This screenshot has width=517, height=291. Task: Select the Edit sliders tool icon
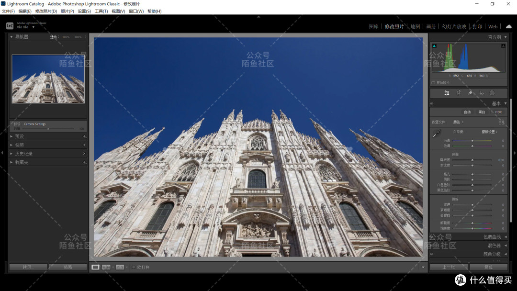pos(447,93)
